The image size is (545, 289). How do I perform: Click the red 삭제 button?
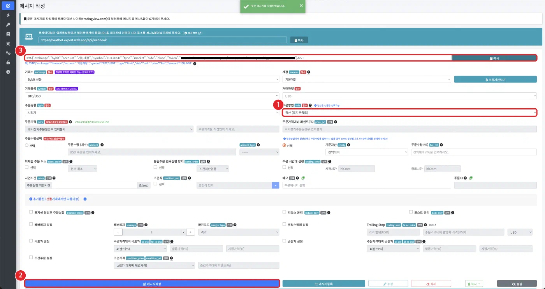click(x=431, y=284)
